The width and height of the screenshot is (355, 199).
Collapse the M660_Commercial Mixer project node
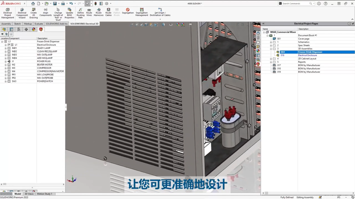[264, 32]
